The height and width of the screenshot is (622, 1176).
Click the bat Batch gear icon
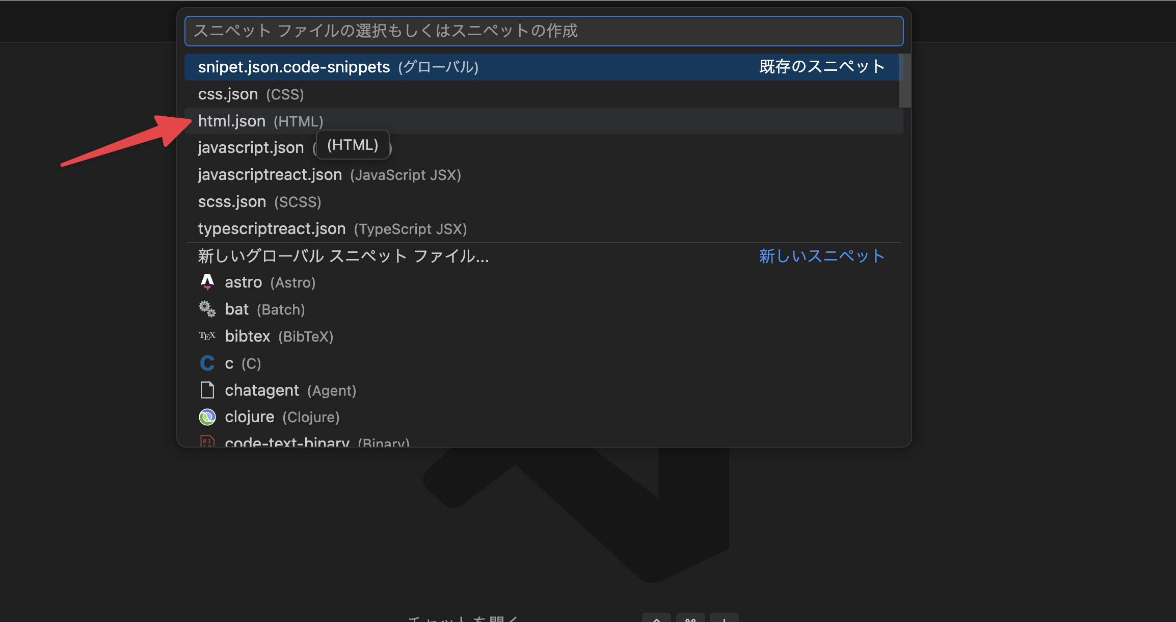click(x=207, y=308)
